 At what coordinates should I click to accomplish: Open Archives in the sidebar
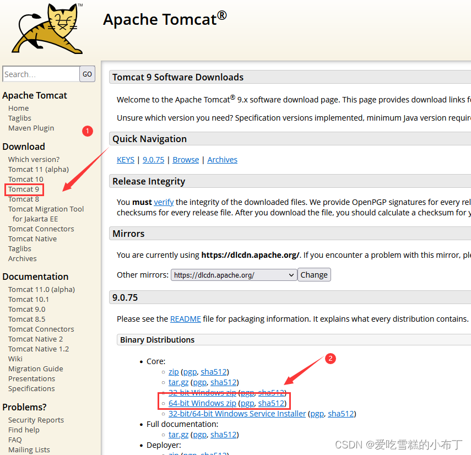(23, 258)
